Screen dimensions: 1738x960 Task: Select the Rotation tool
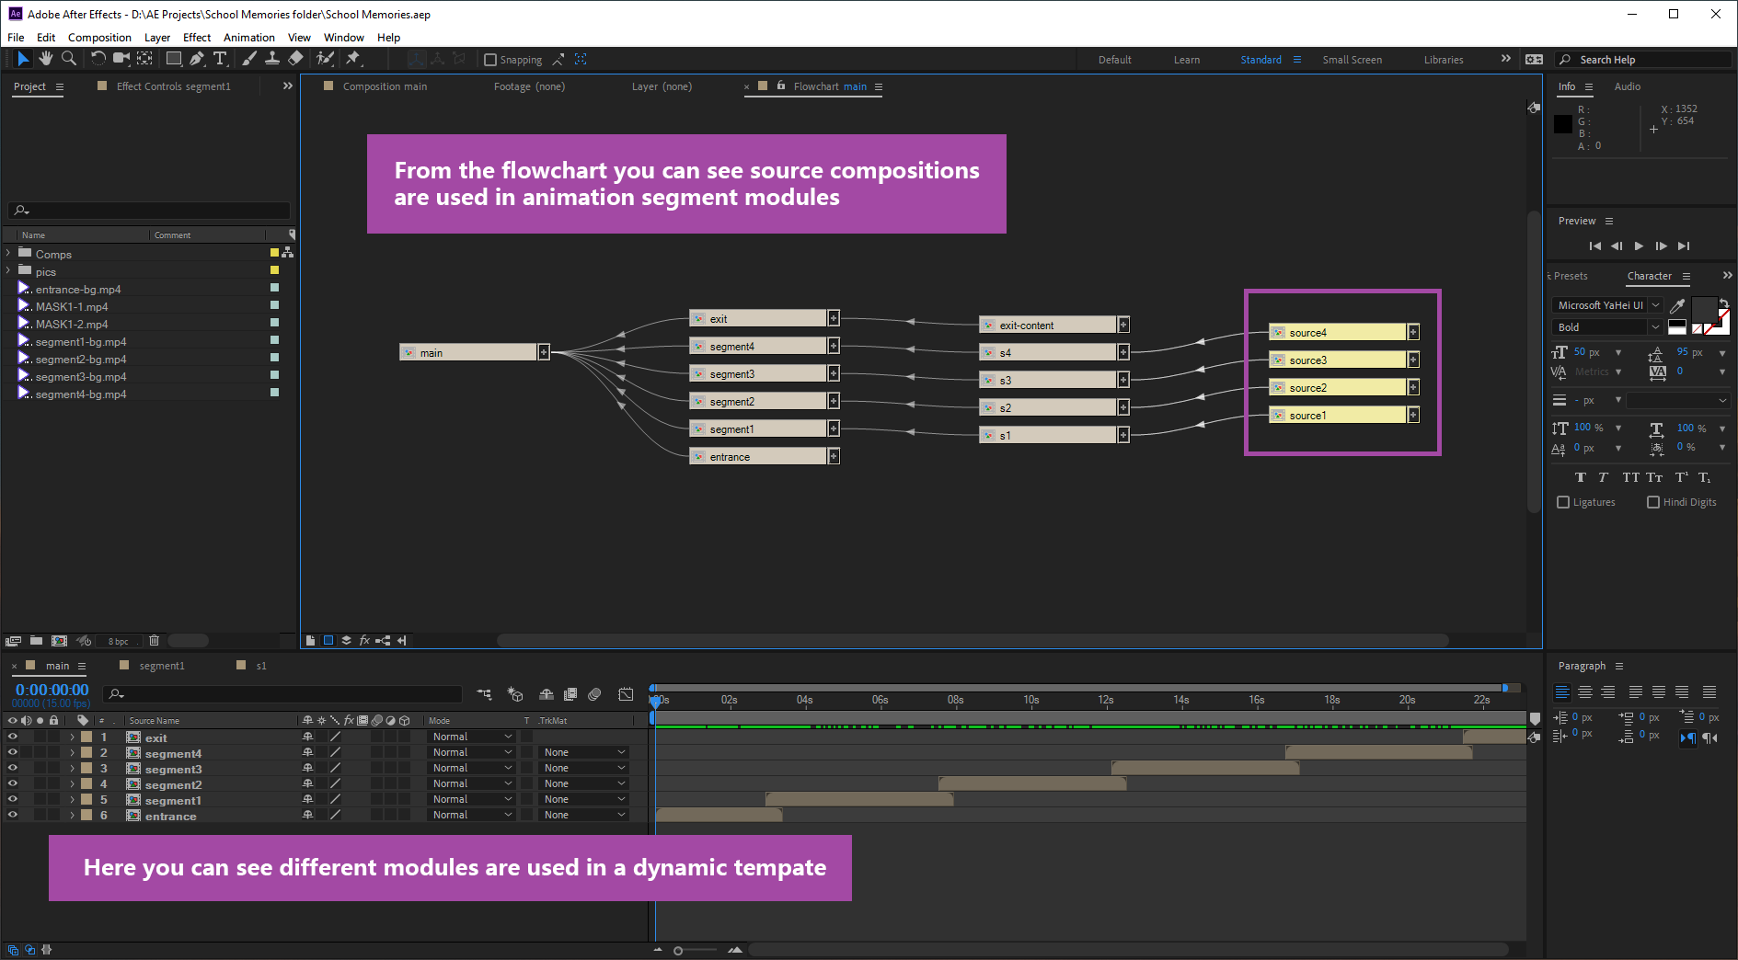pos(98,59)
